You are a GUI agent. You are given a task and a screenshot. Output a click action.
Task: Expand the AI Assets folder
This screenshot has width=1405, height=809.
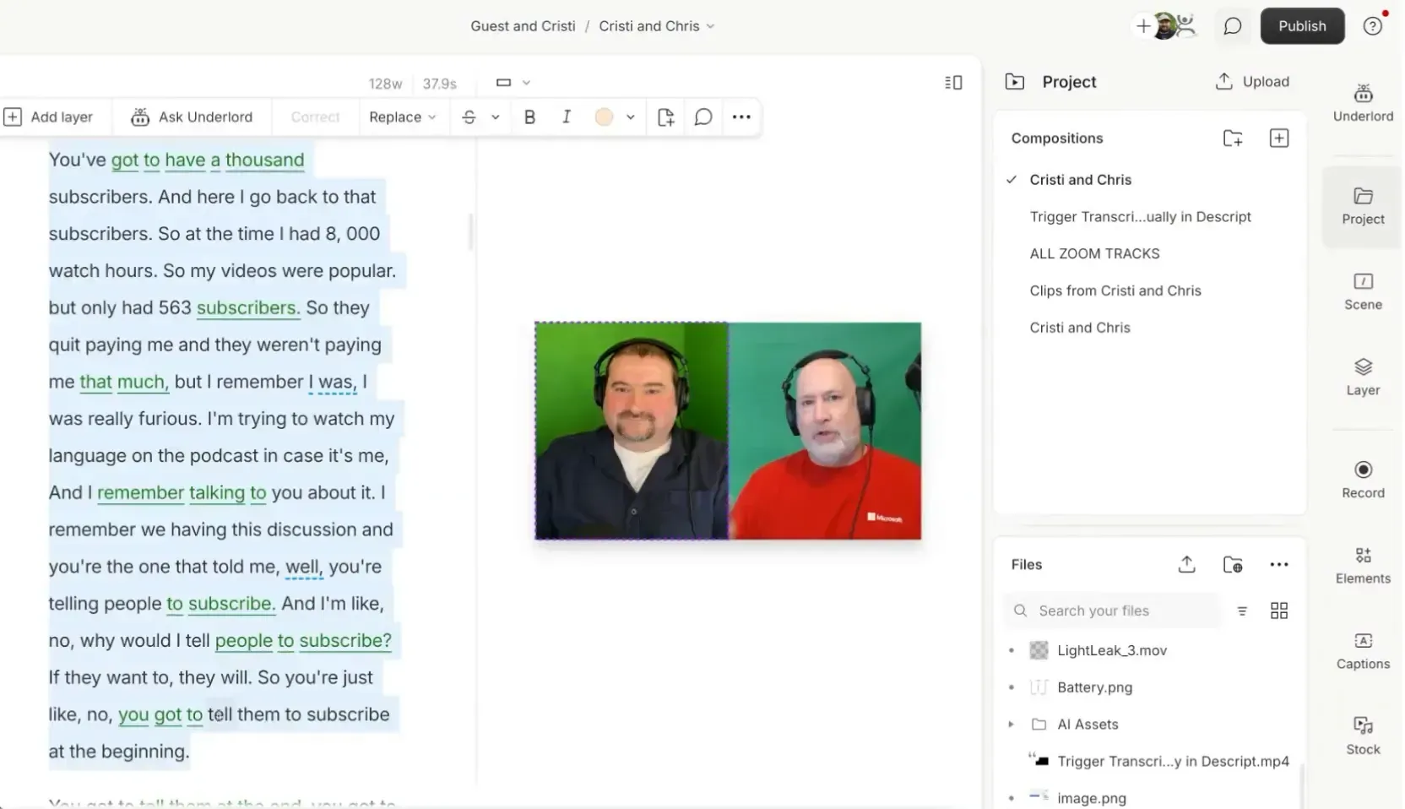[x=1012, y=724]
